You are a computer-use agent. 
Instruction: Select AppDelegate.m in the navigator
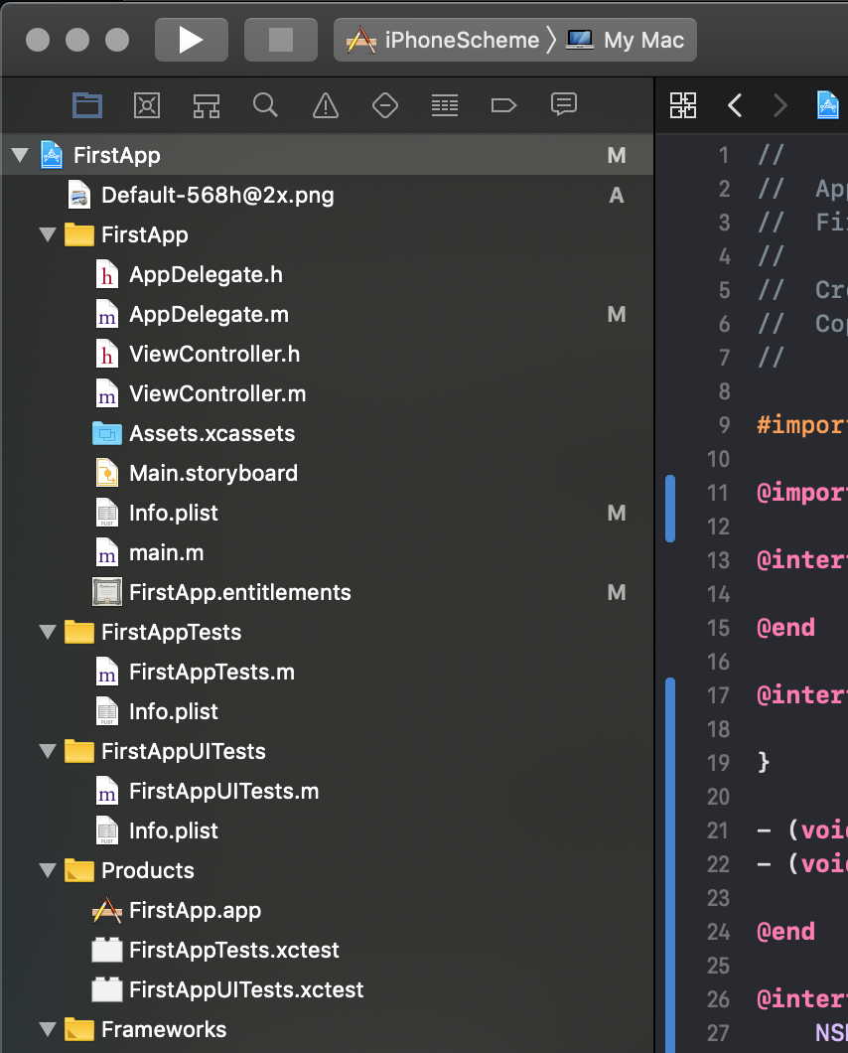(209, 315)
